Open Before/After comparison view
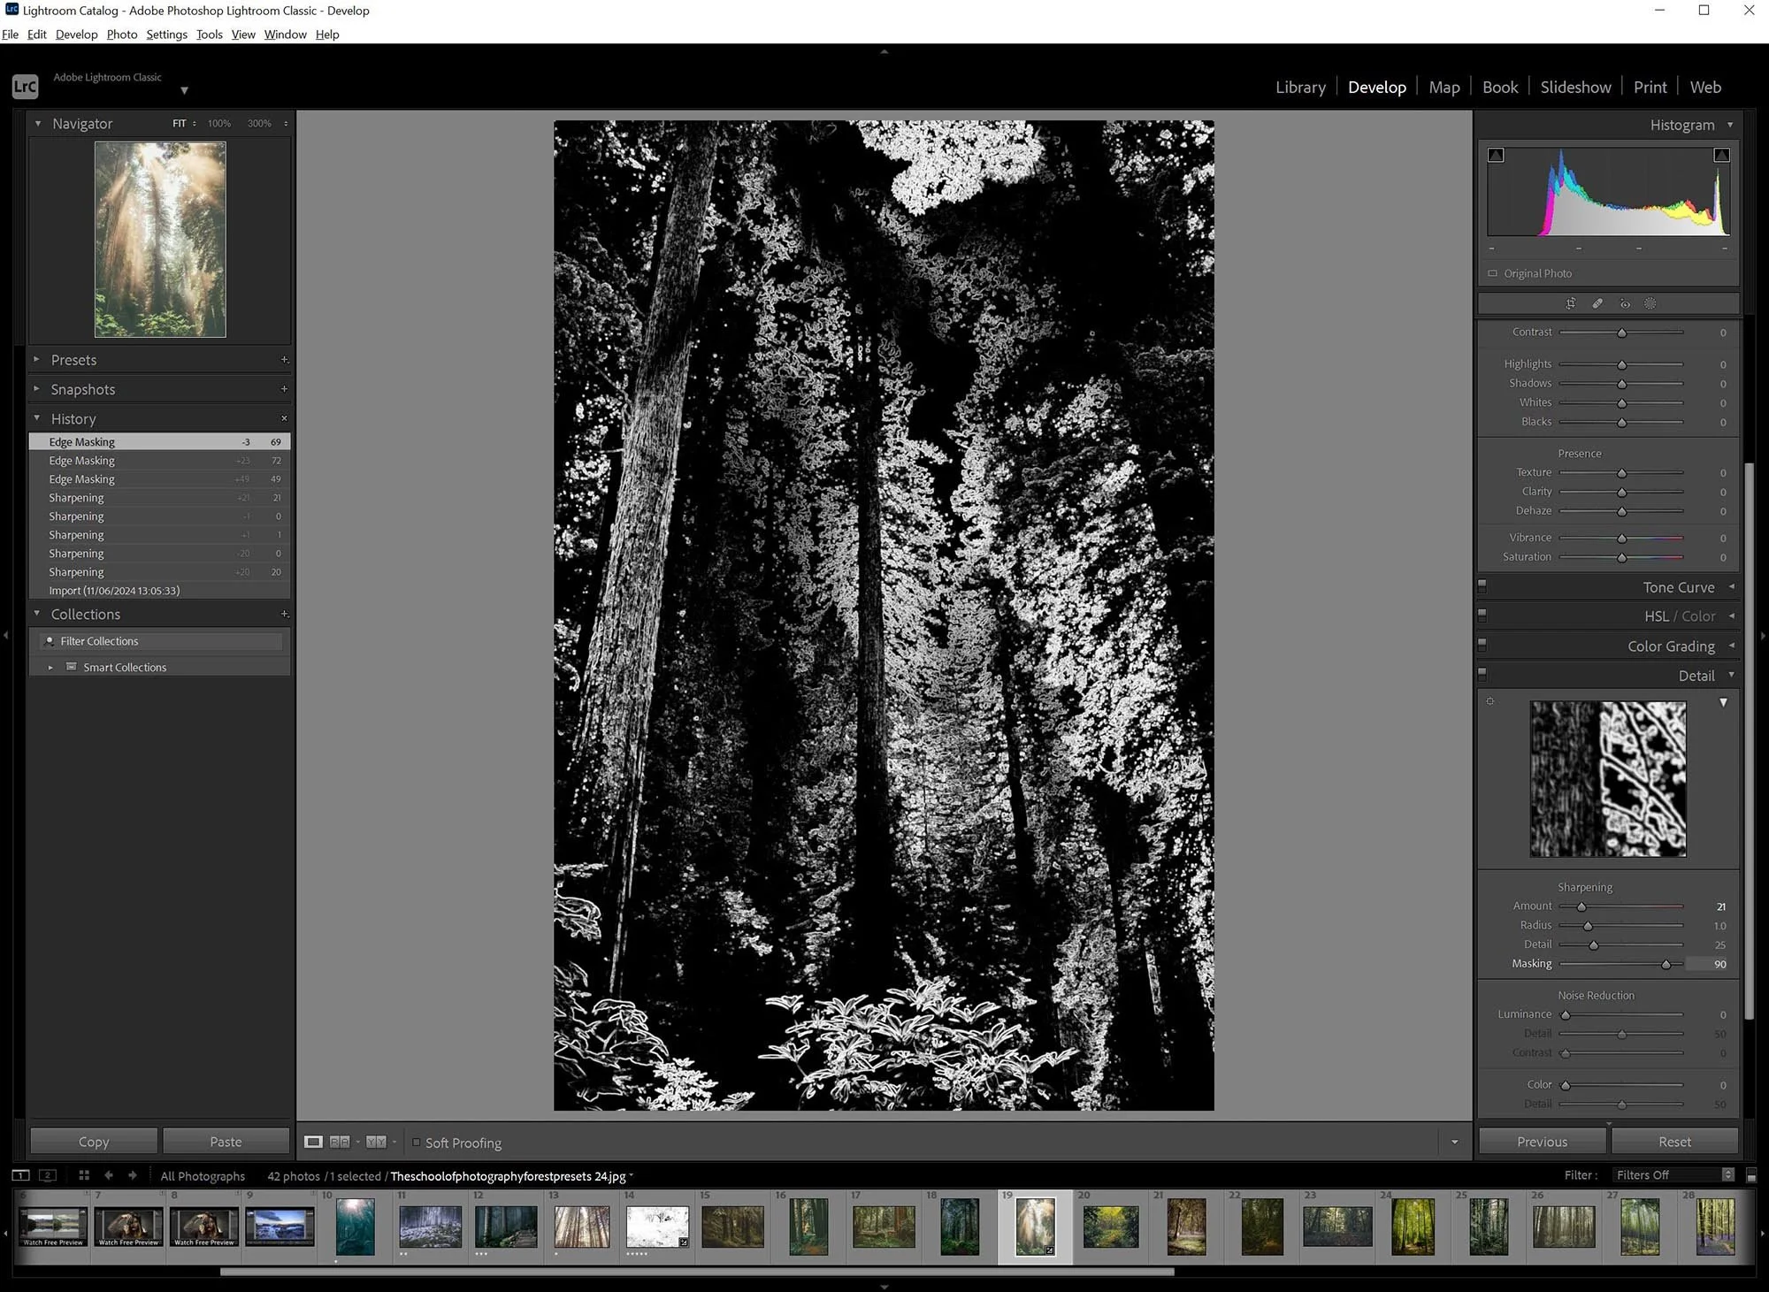The image size is (1769, 1292). tap(339, 1142)
